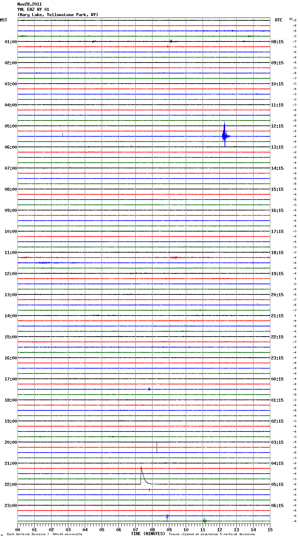The image size is (298, 539).
Task: Click the 00:15 UTC time label
Action: (x=277, y=379)
